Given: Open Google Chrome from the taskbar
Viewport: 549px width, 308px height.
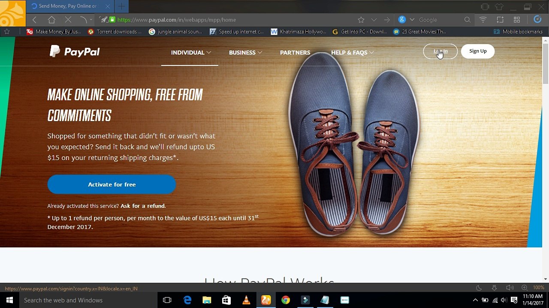Looking at the screenshot, I should pyautogui.click(x=286, y=300).
